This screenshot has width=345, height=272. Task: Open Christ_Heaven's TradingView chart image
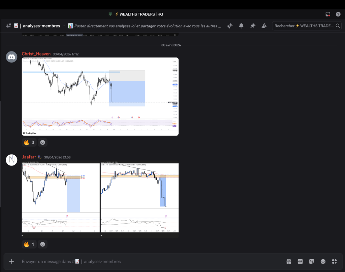coord(100,96)
